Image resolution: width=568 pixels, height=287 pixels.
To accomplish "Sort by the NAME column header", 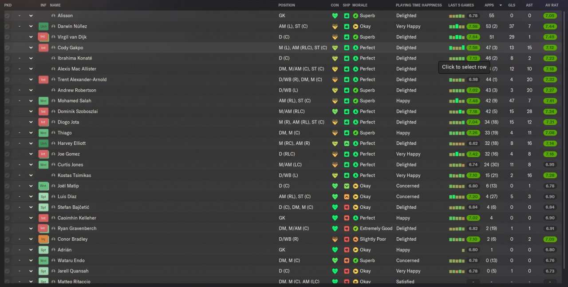I will tap(55, 5).
